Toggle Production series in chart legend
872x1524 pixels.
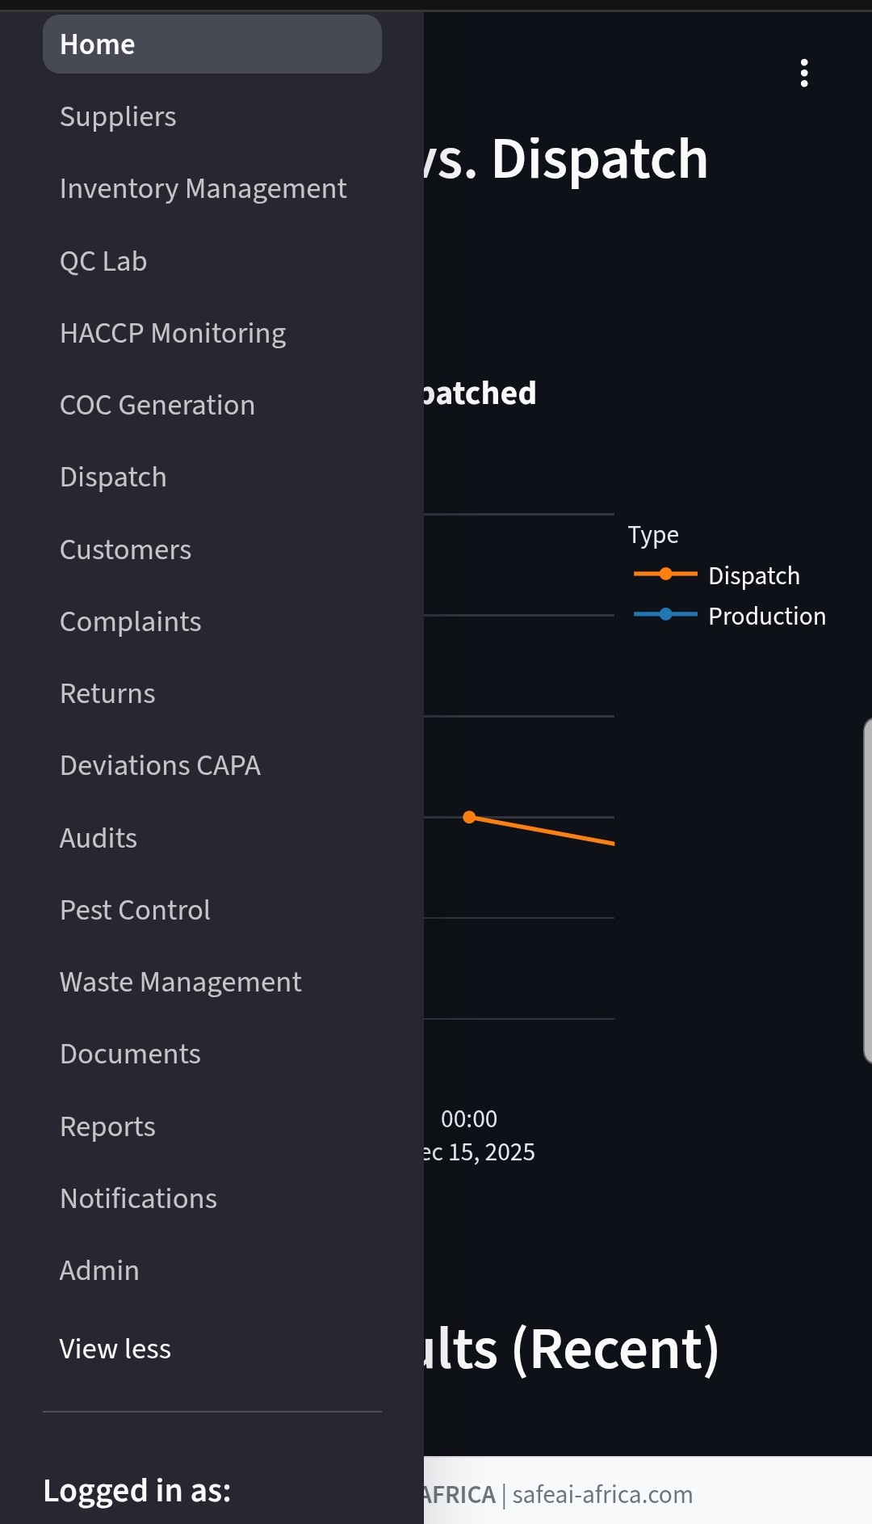tap(765, 616)
